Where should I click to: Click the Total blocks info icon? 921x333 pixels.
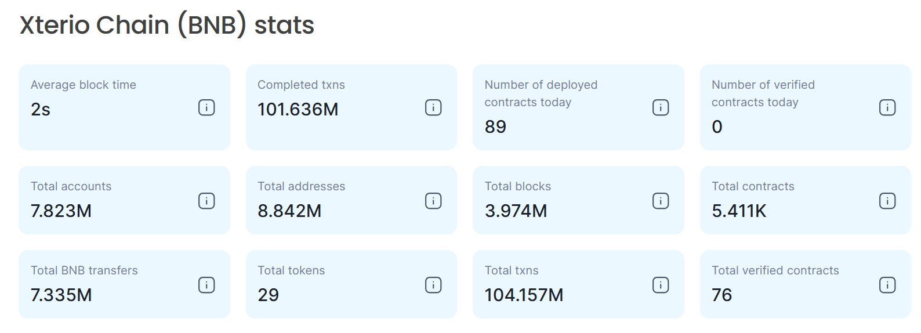661,201
